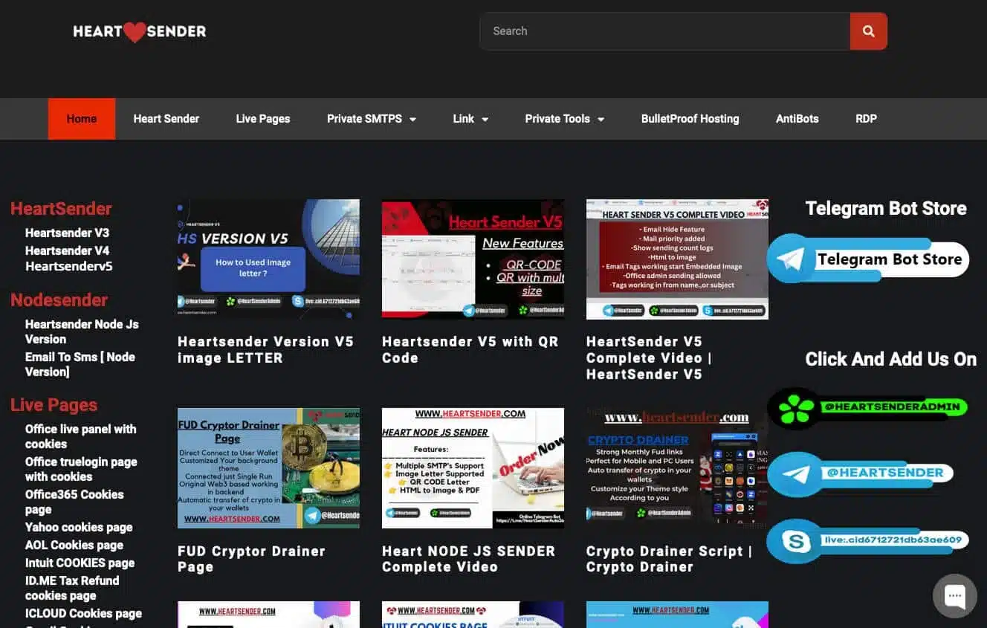Open ID.ME Tax Refund cookies page link
Screen dimensions: 987x628
pyautogui.click(x=72, y=588)
